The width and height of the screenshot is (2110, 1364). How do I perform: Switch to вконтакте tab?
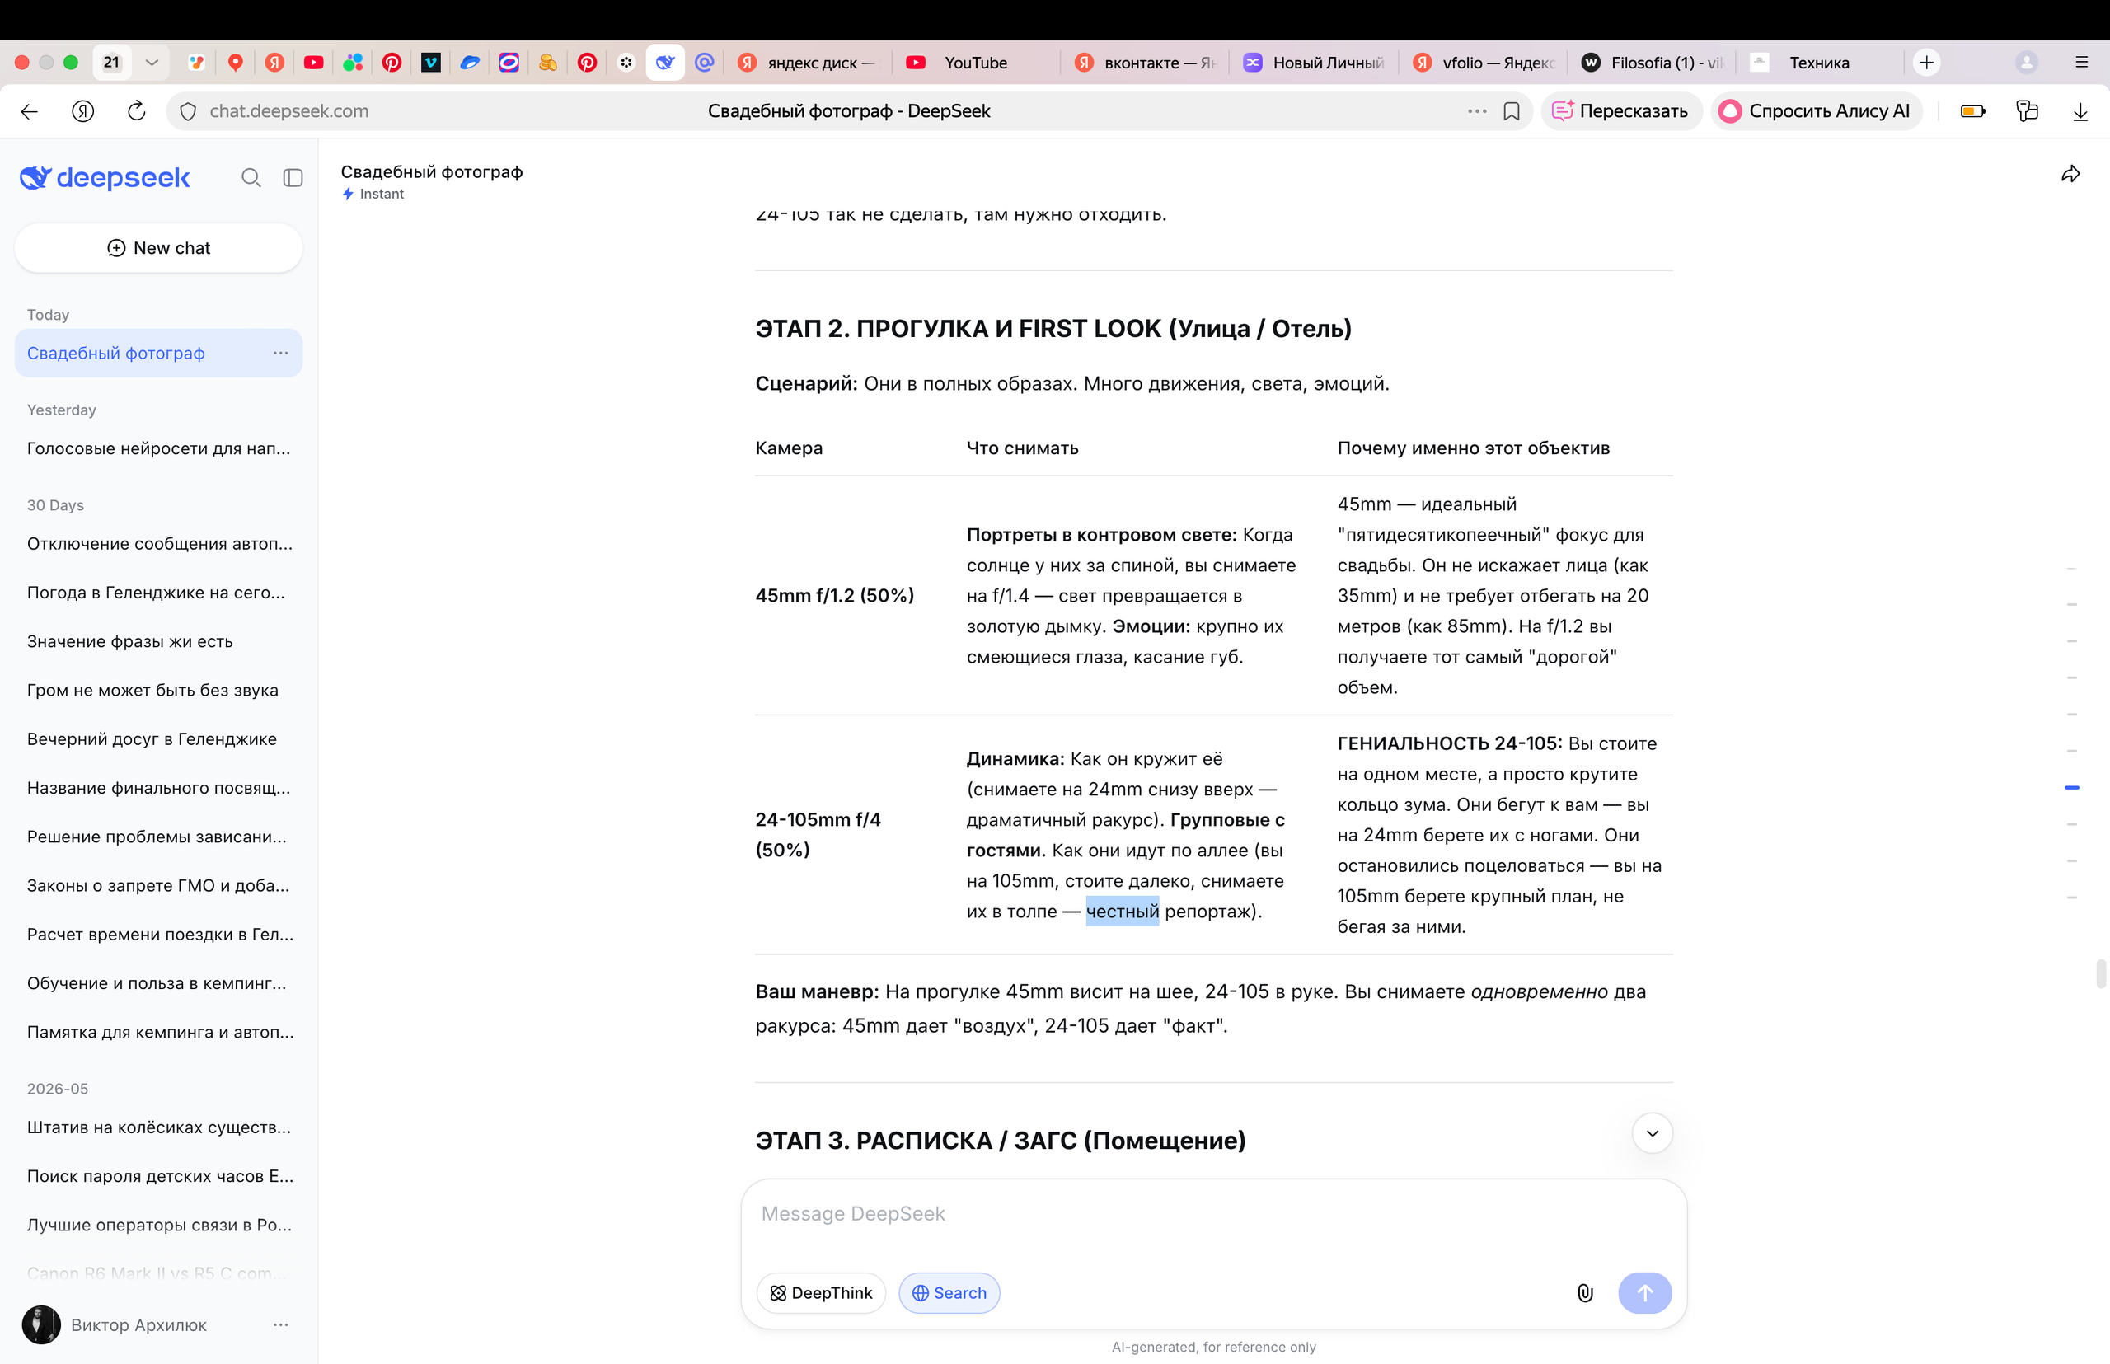pos(1143,63)
